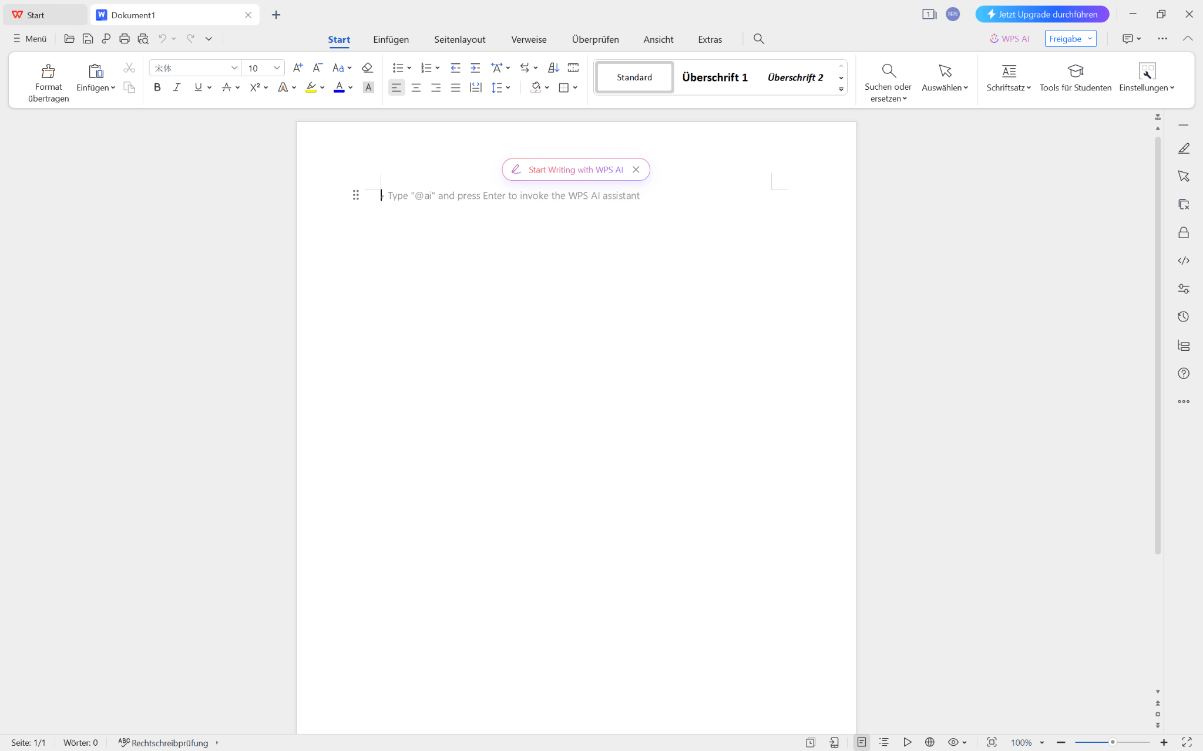Screen dimensions: 1203x751
Task: Open the document outline panel in the sidebar
Action: (1185, 346)
